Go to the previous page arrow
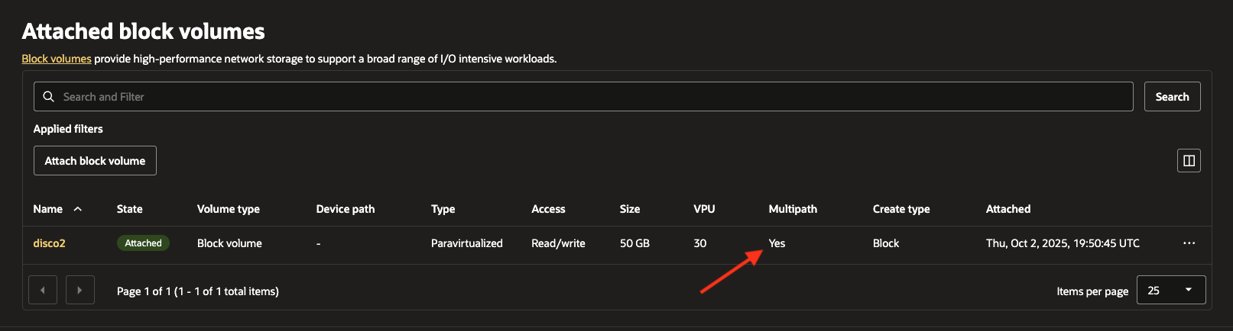Image resolution: width=1233 pixels, height=331 pixels. point(43,291)
